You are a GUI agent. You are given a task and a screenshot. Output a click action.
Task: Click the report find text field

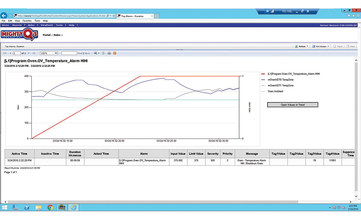[x=69, y=53]
